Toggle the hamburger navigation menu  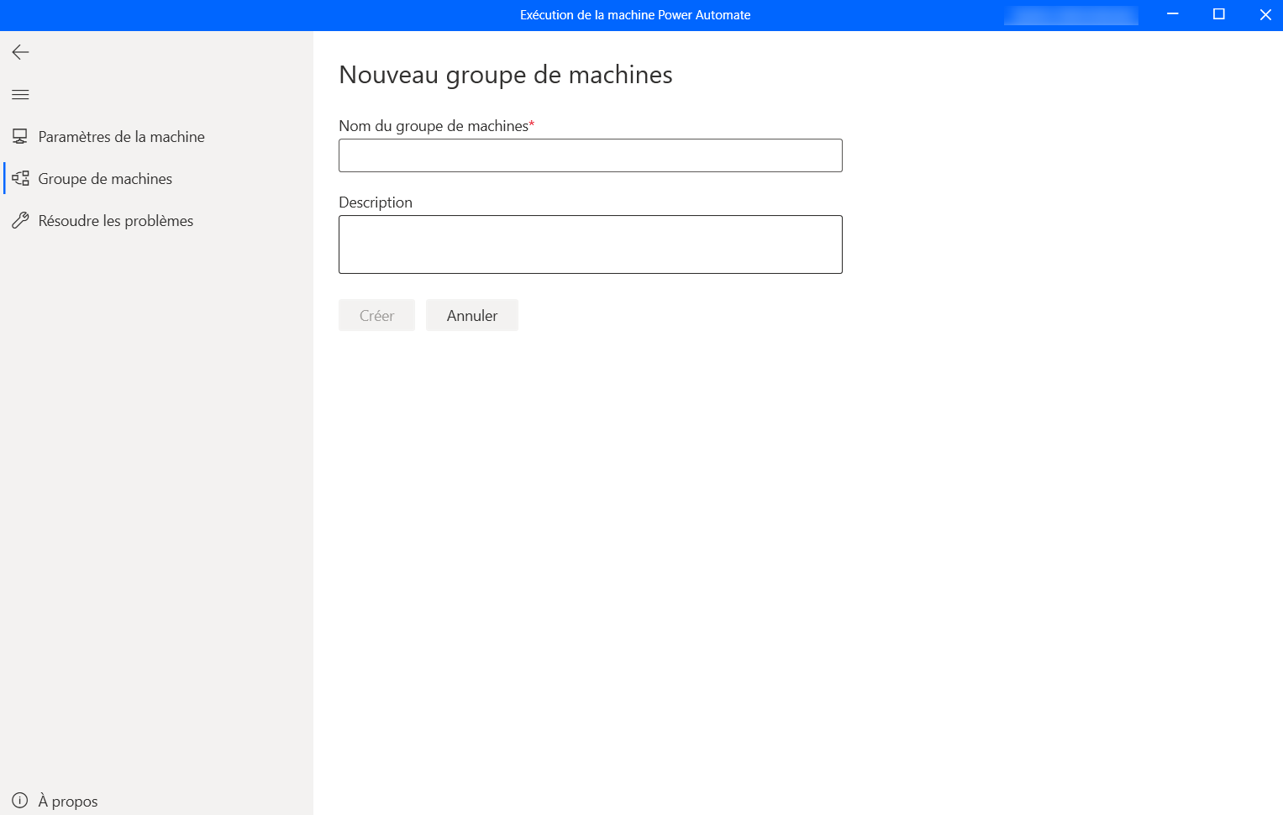click(20, 94)
